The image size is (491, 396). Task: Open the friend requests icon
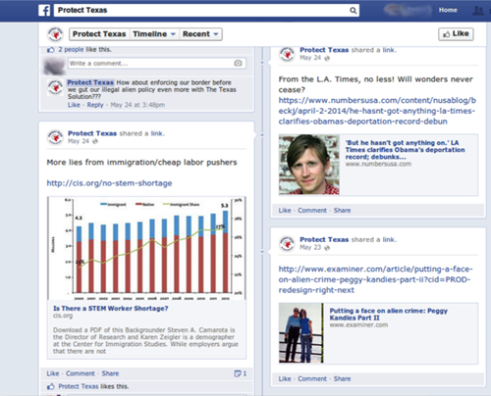pos(478,11)
